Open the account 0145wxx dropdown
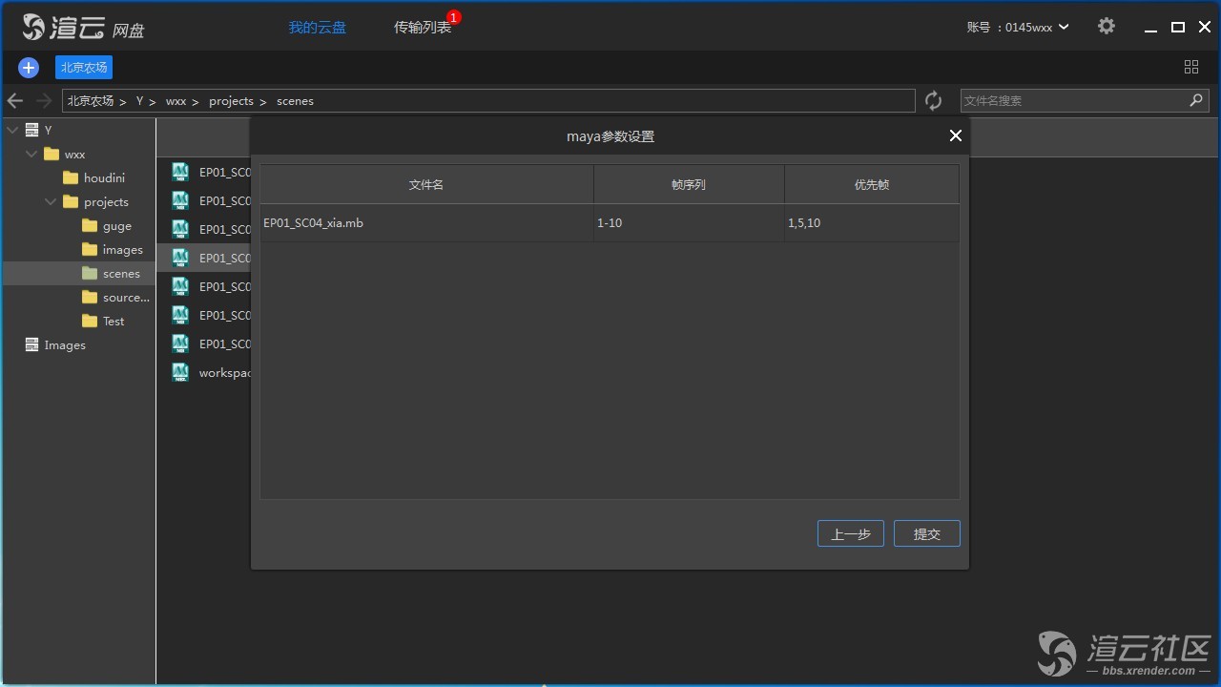 pyautogui.click(x=1018, y=28)
